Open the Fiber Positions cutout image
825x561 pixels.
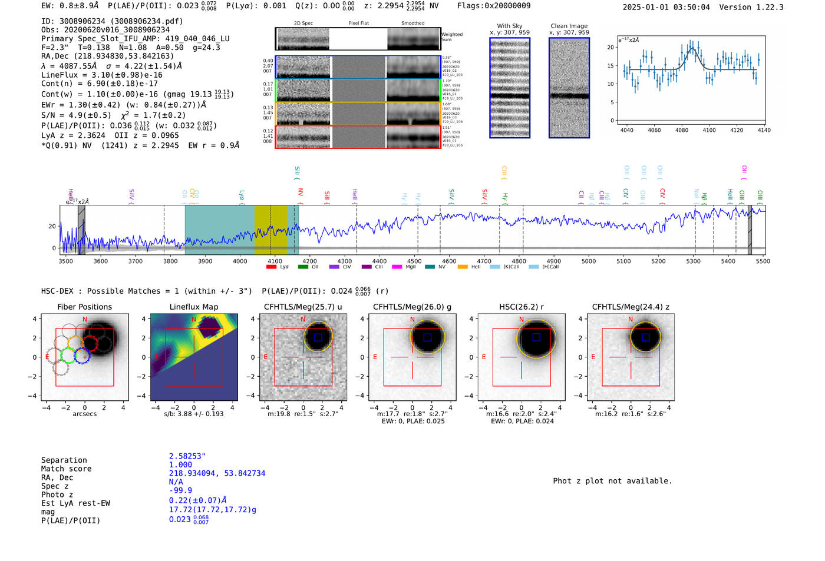coord(85,357)
